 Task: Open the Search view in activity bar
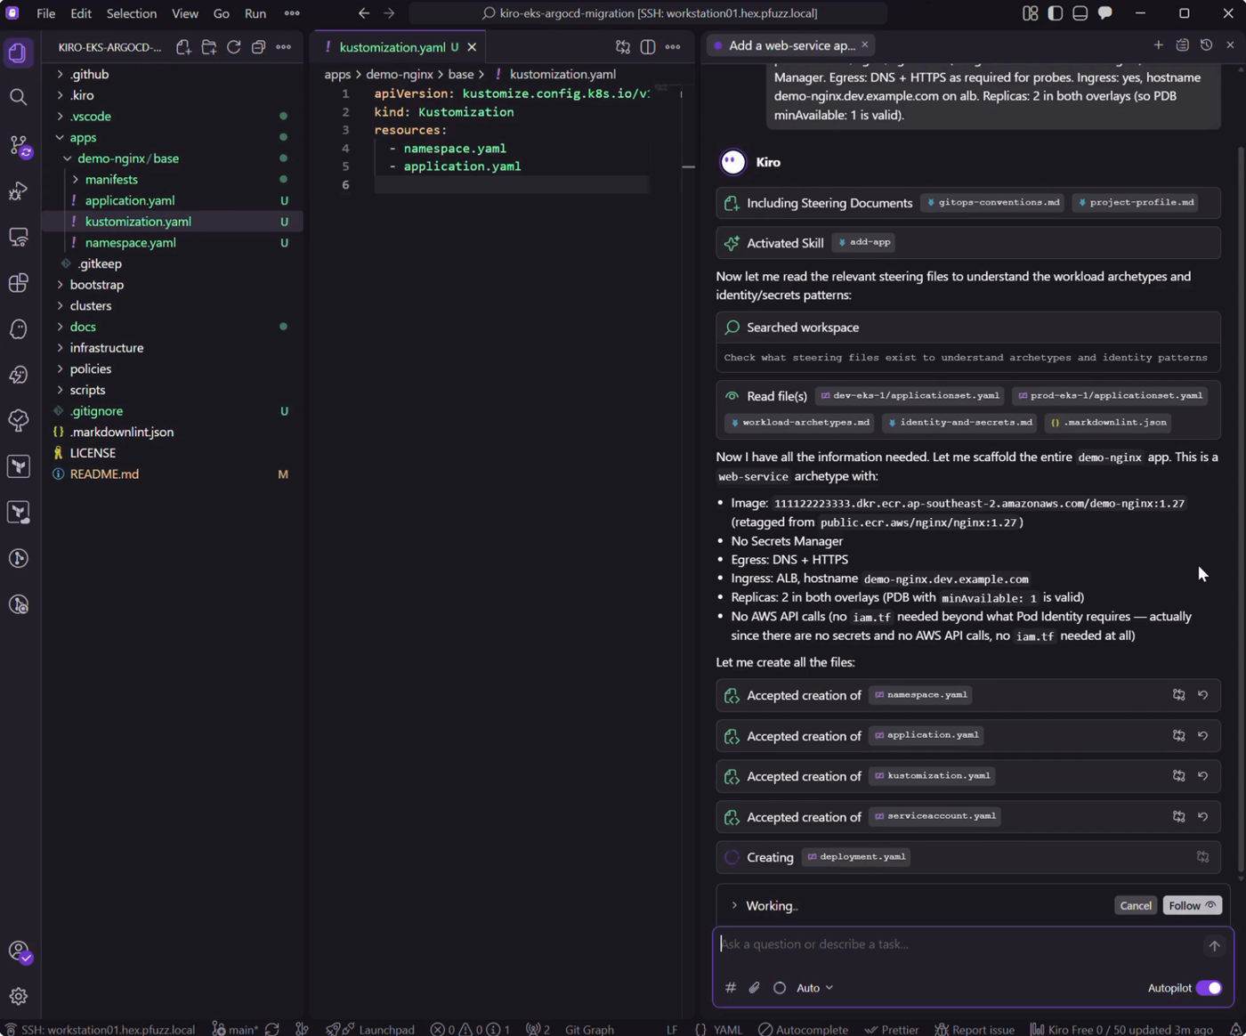pos(18,97)
